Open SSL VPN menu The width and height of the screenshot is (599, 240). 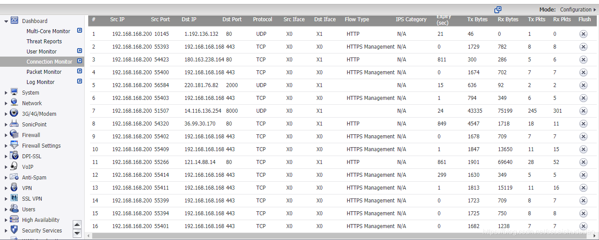click(32, 198)
